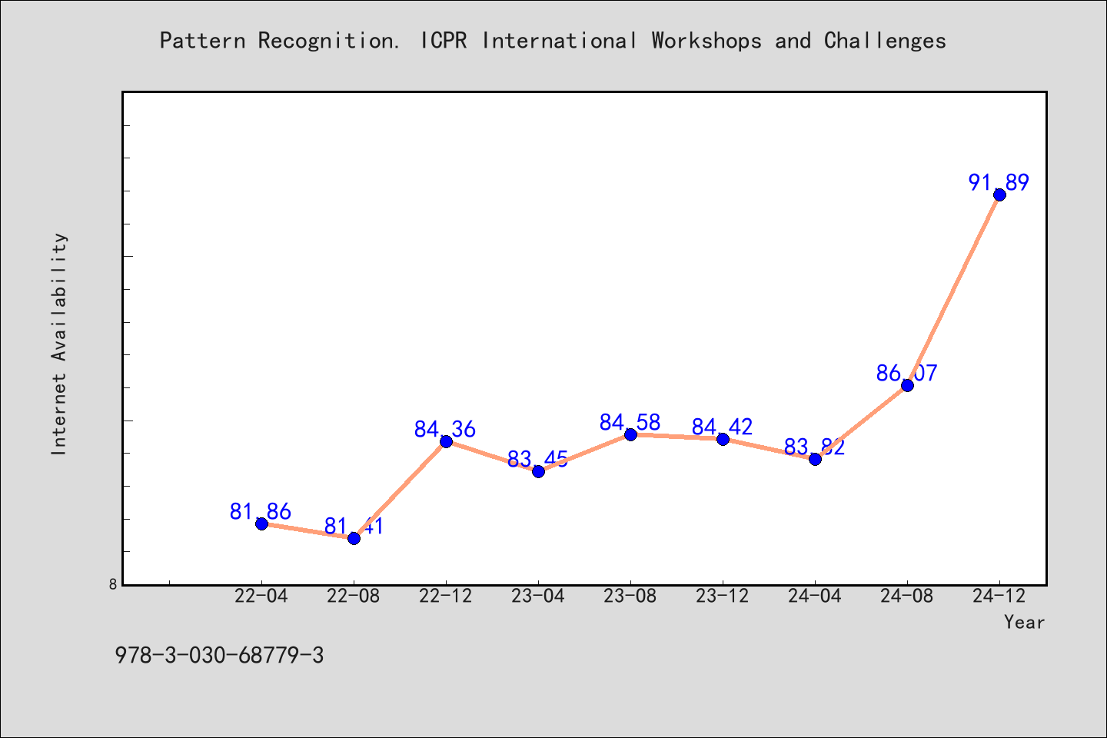
Task: Select the data point labeled 84.42
Action: point(723,439)
